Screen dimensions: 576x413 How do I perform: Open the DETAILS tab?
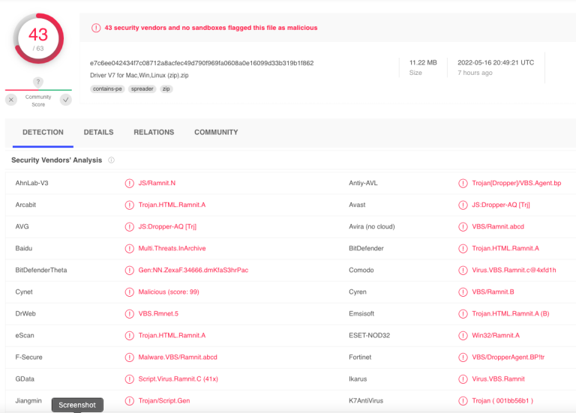point(98,132)
